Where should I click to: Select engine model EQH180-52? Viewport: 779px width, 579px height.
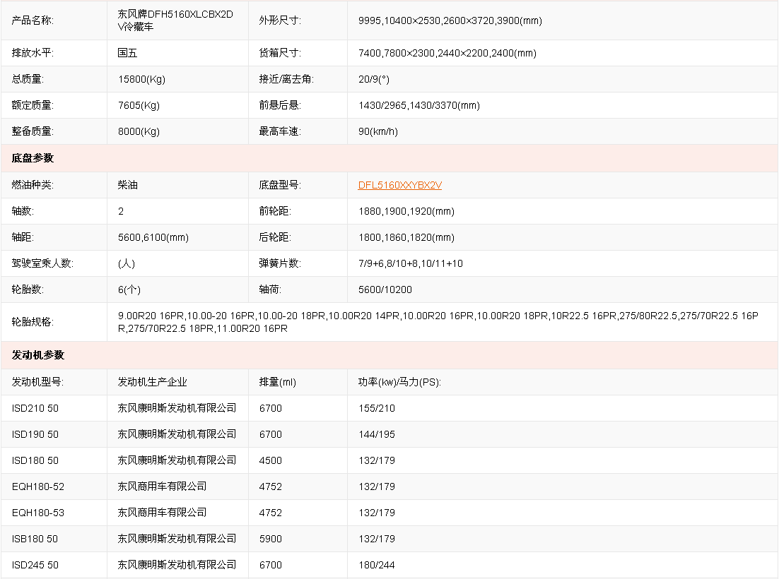pos(38,487)
